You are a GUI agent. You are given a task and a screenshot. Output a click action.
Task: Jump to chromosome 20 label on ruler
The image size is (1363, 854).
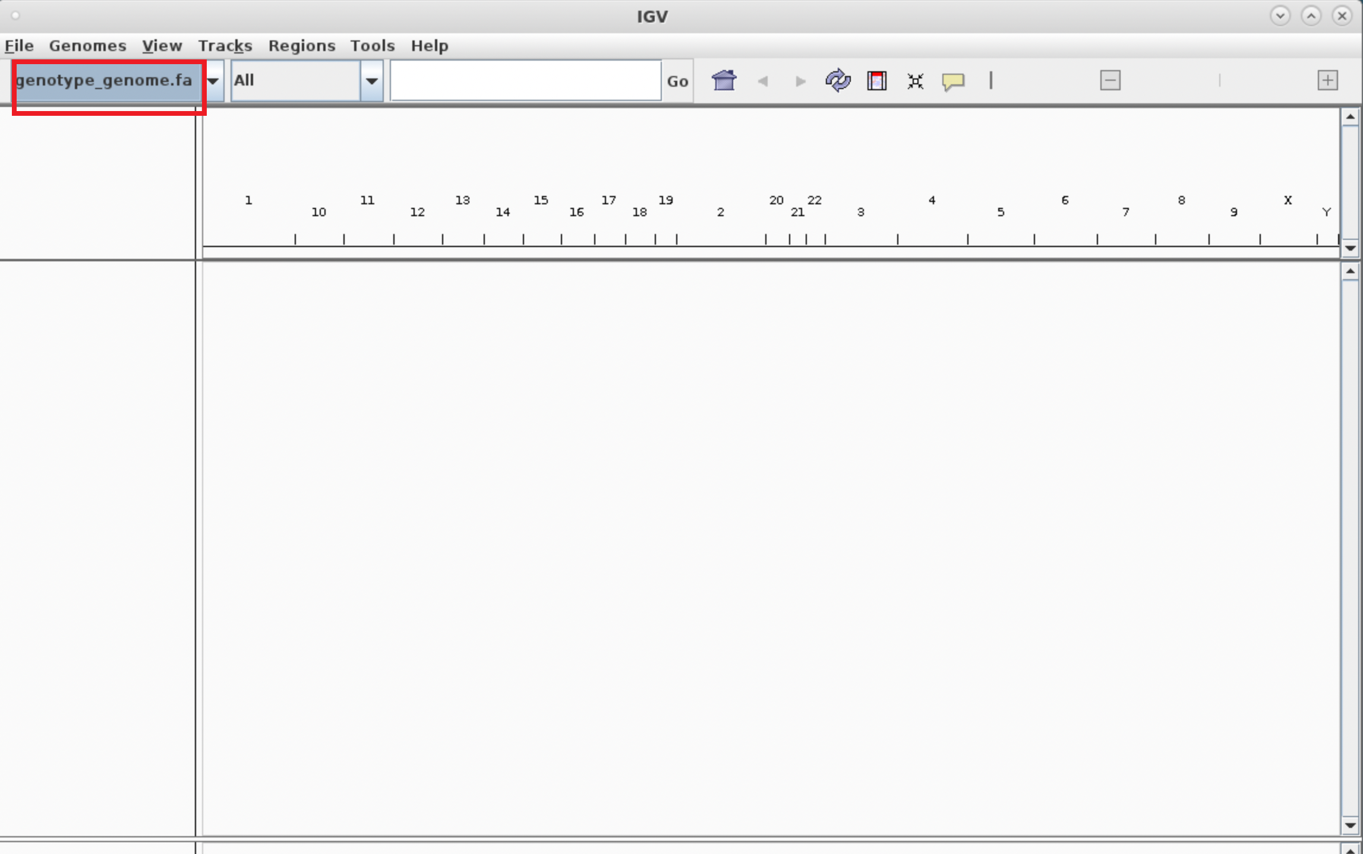[x=777, y=200]
